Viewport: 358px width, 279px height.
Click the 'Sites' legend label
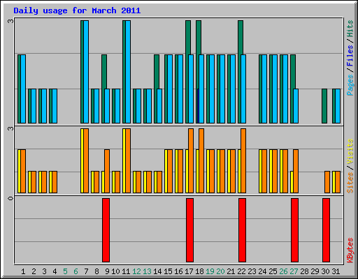click(x=350, y=183)
